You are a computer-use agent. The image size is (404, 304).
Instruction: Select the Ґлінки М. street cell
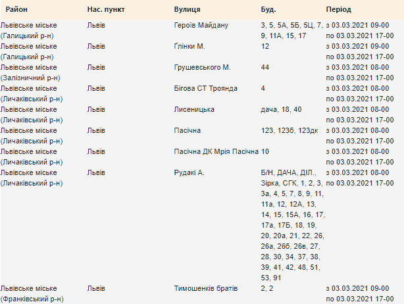coord(189,46)
